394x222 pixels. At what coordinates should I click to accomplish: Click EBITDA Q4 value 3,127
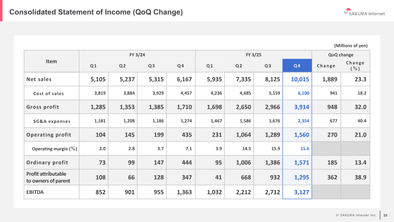coord(301,192)
